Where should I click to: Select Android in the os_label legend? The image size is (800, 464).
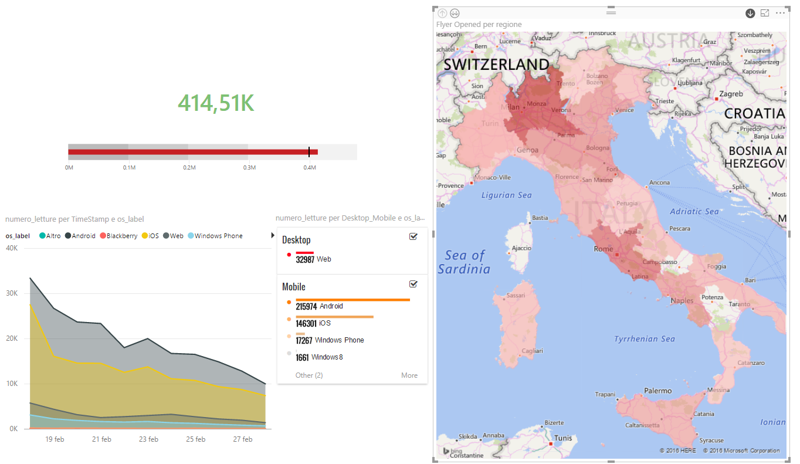80,236
